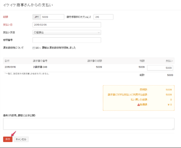
Task: Click the 日付 column header
Action: pyautogui.click(x=7, y=61)
